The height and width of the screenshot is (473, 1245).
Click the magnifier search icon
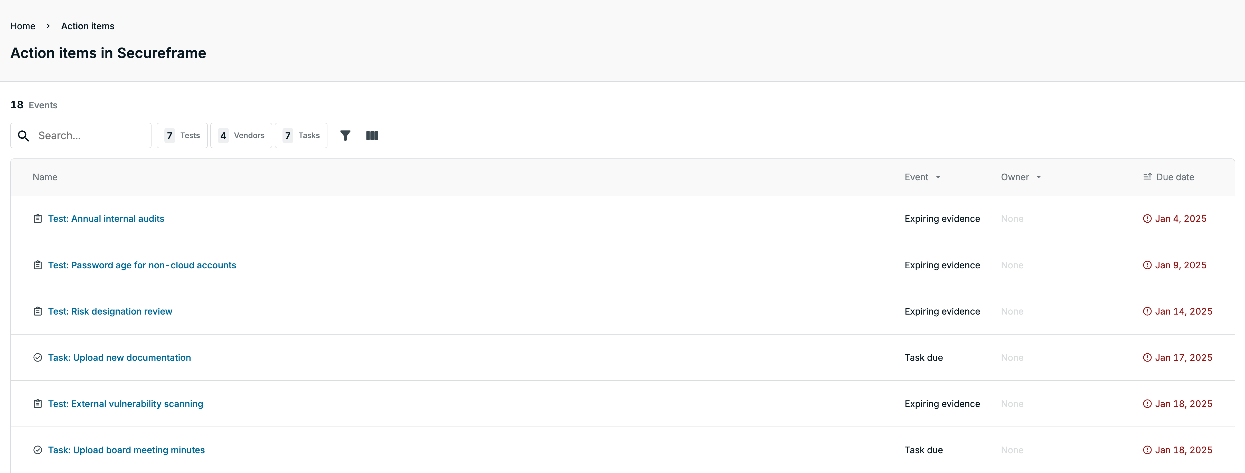[23, 136]
